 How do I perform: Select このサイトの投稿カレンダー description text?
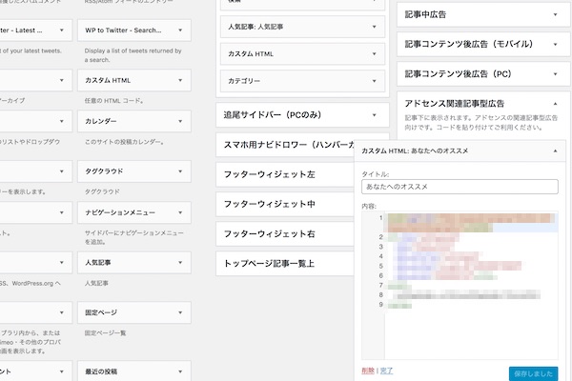124,142
